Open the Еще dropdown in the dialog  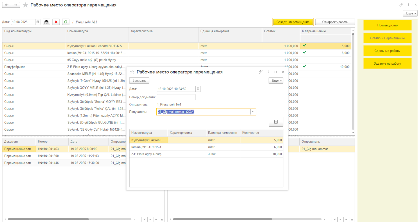(x=276, y=81)
